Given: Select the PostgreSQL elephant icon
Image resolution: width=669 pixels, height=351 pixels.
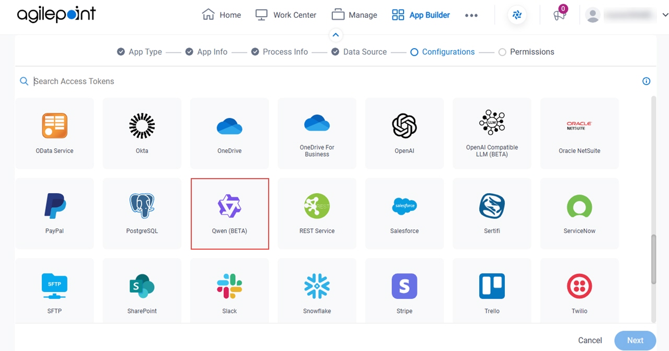Looking at the screenshot, I should (x=142, y=206).
